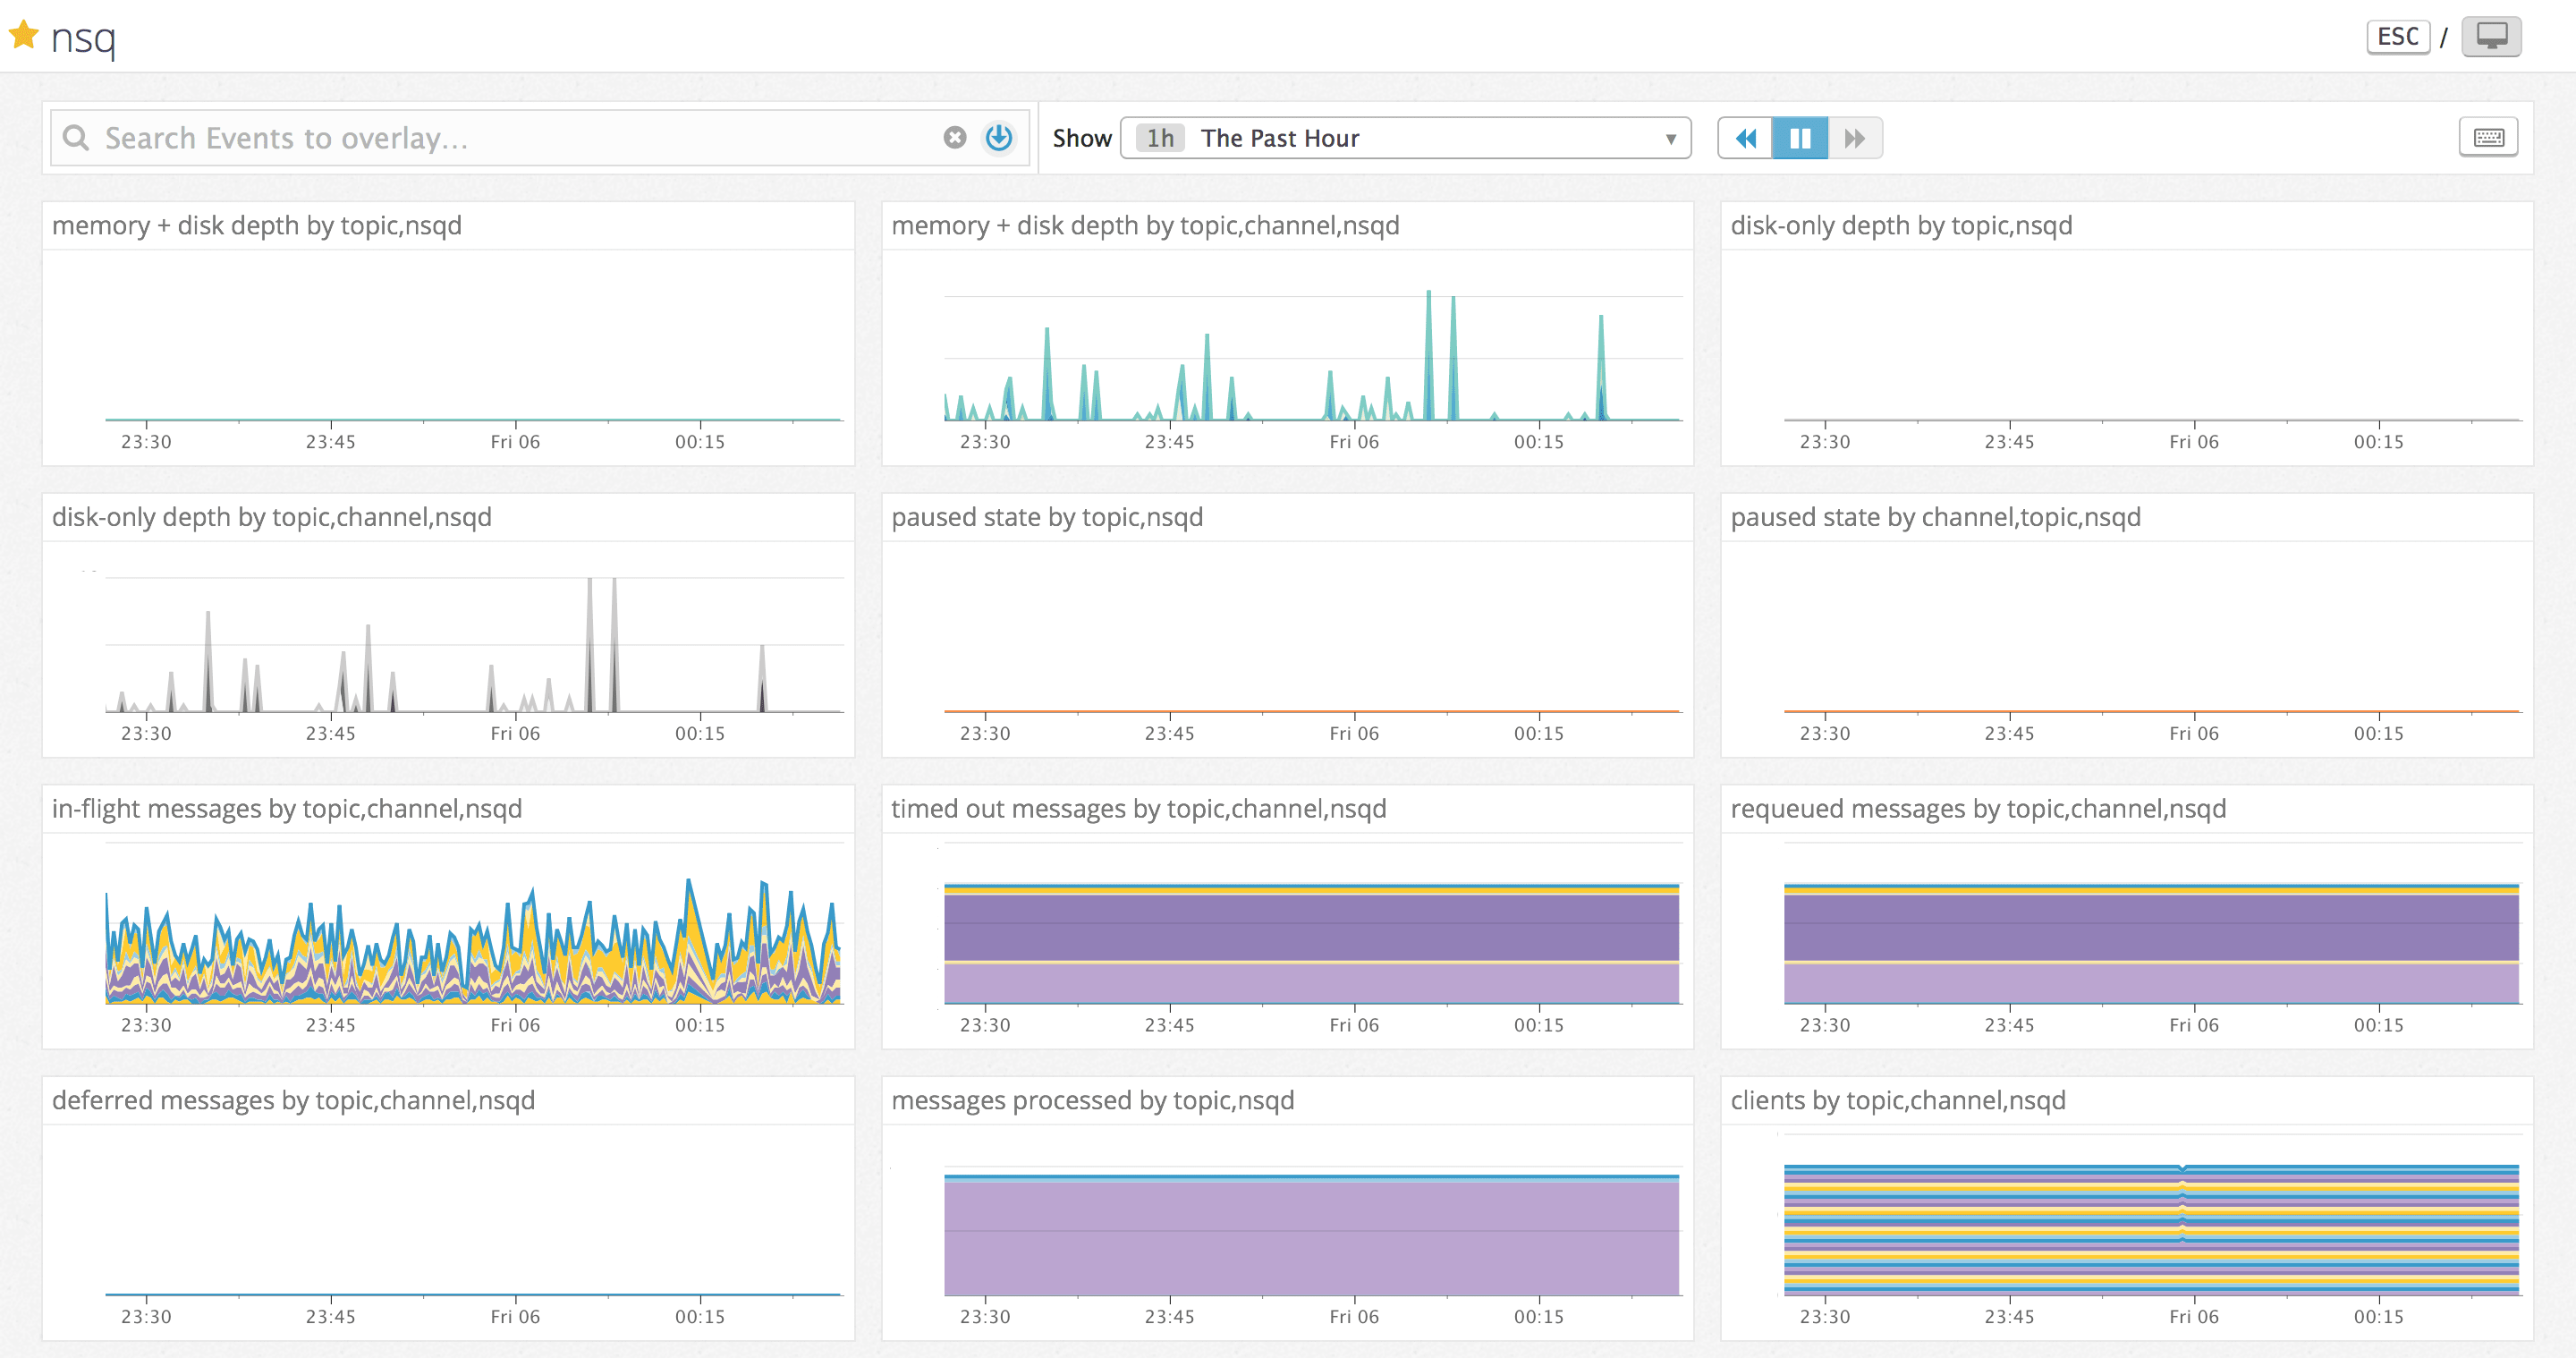
Task: Click the Search Events to overlay field
Action: [540, 138]
